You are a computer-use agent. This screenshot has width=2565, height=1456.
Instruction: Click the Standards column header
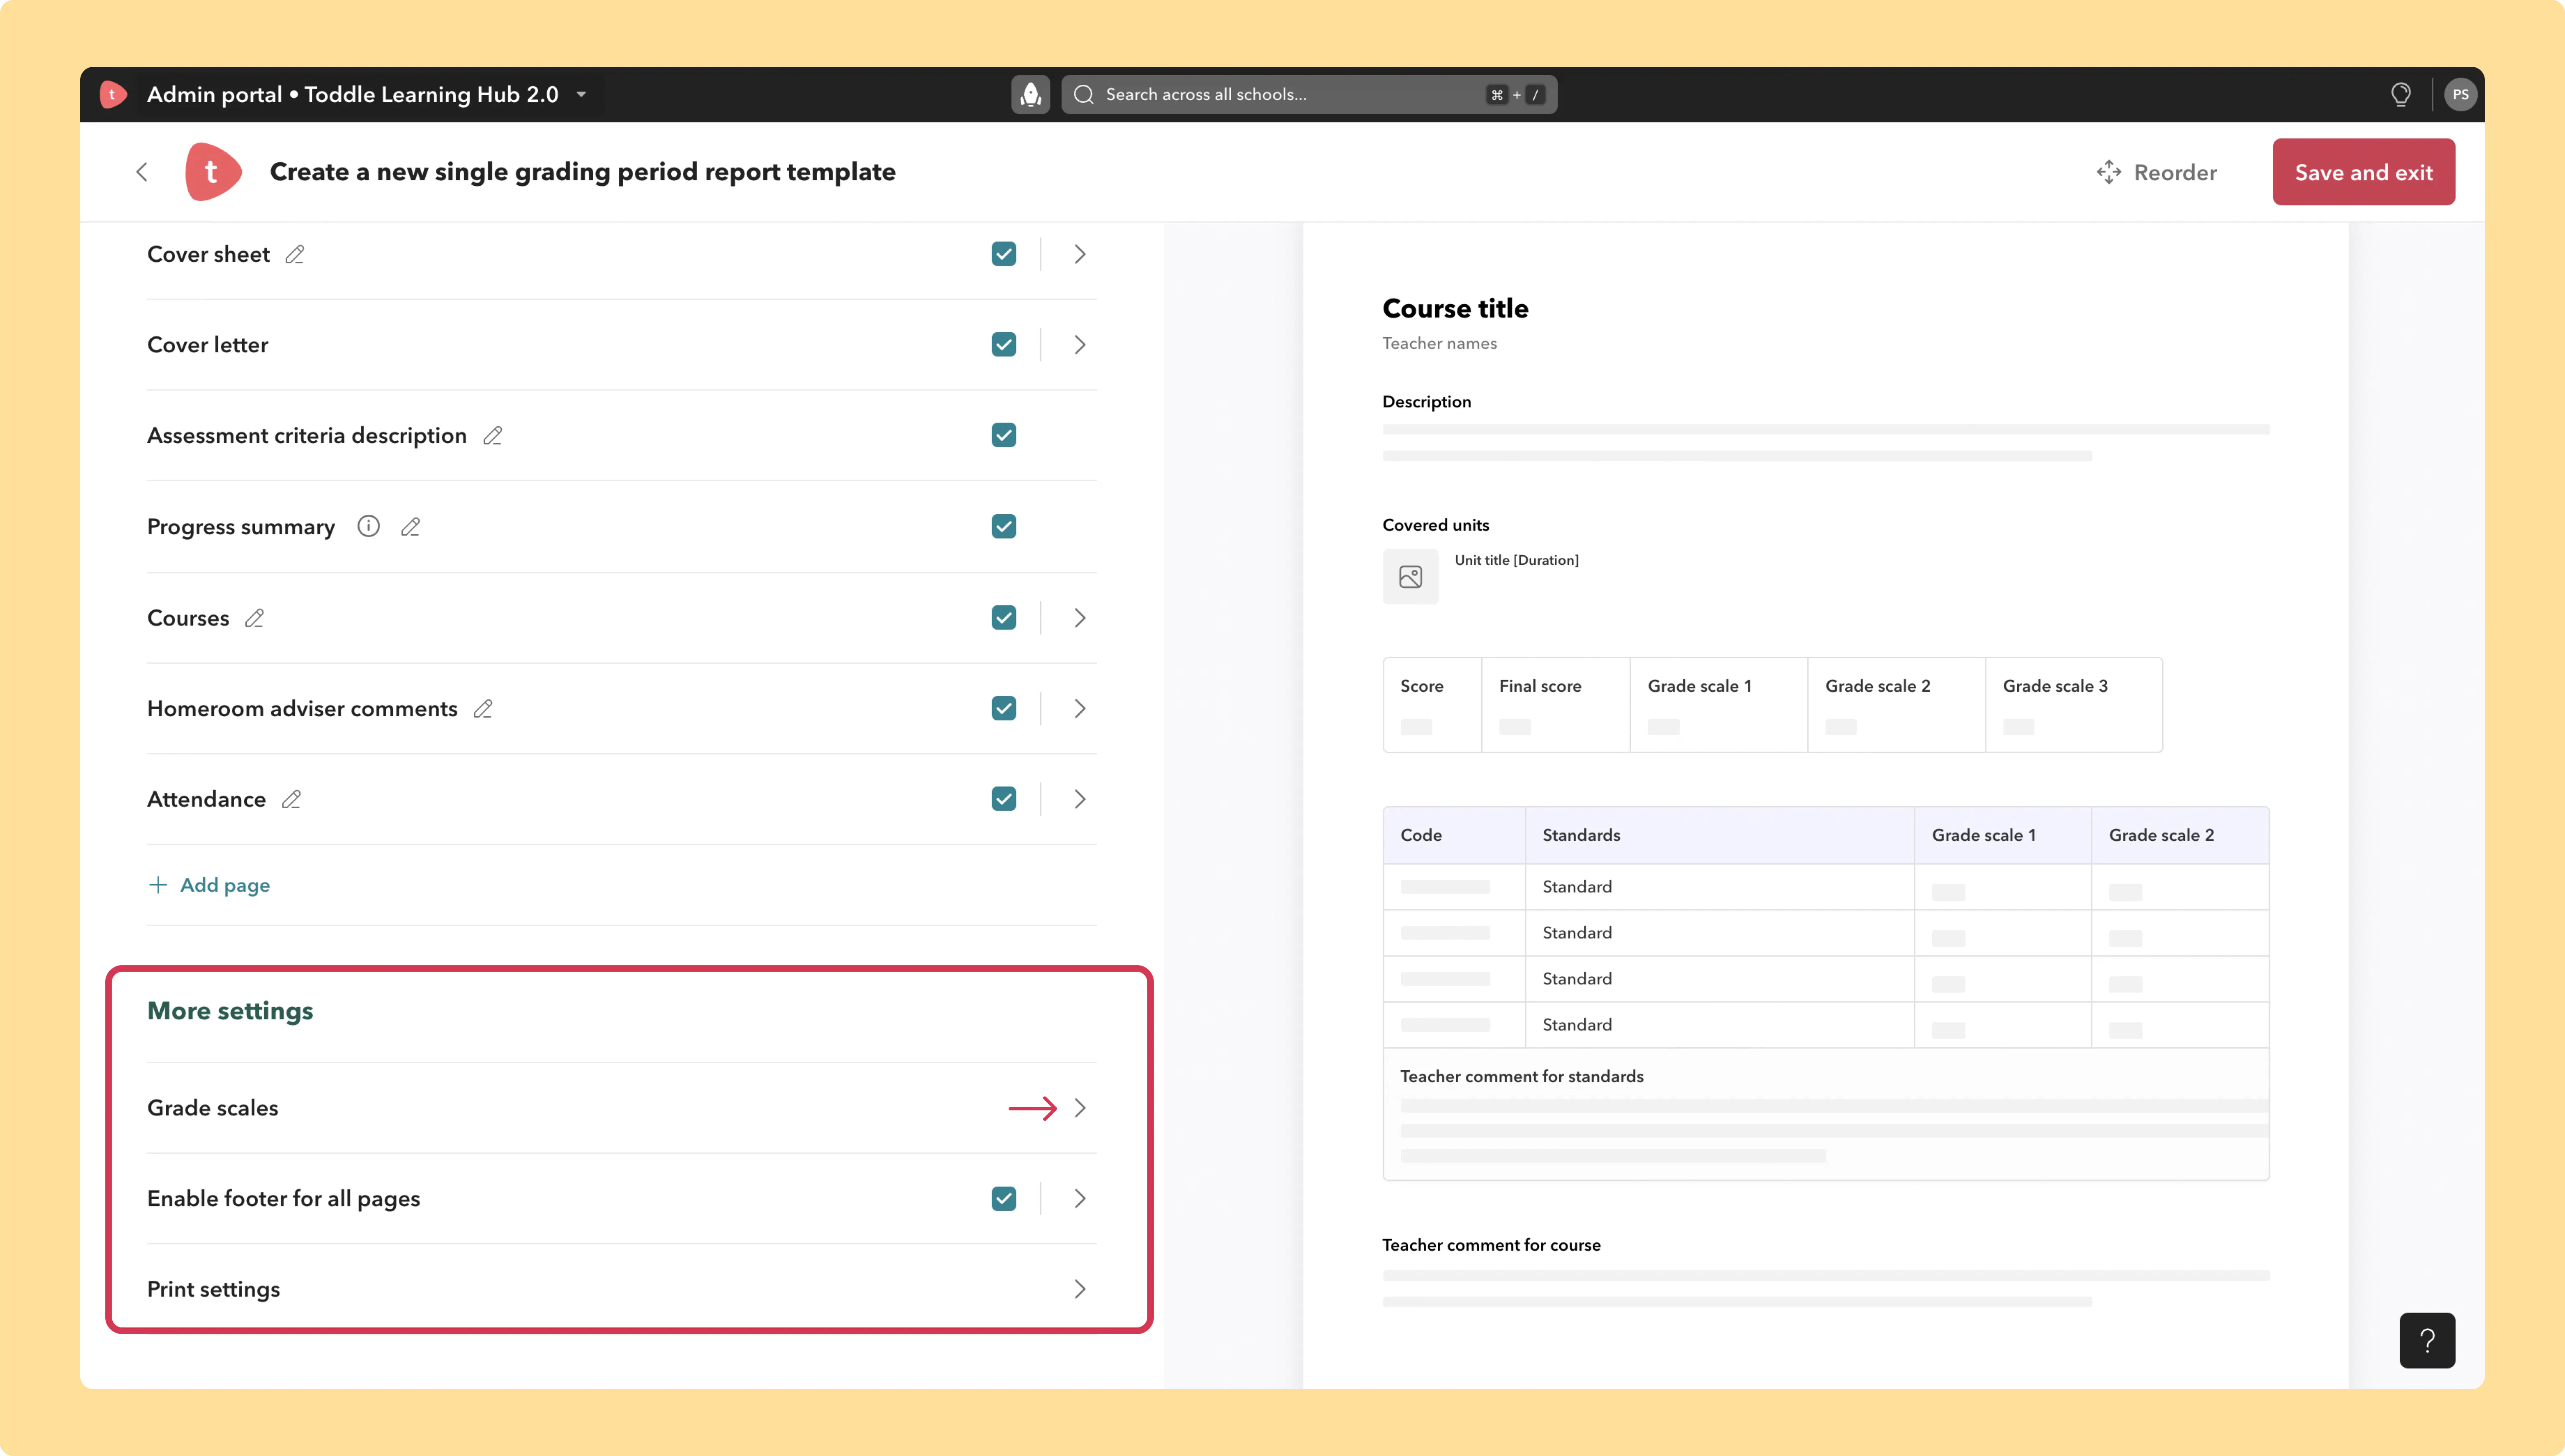1581,835
